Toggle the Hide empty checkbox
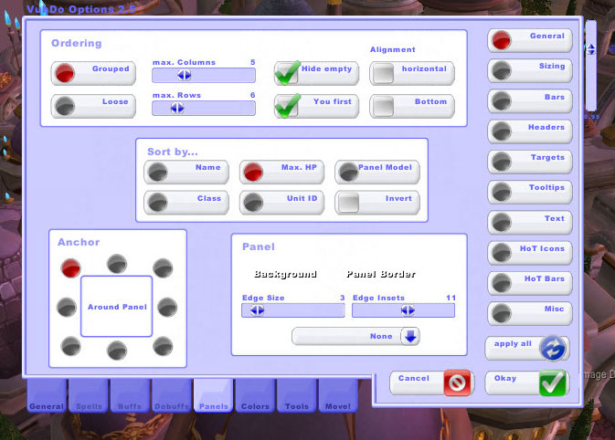 click(289, 73)
